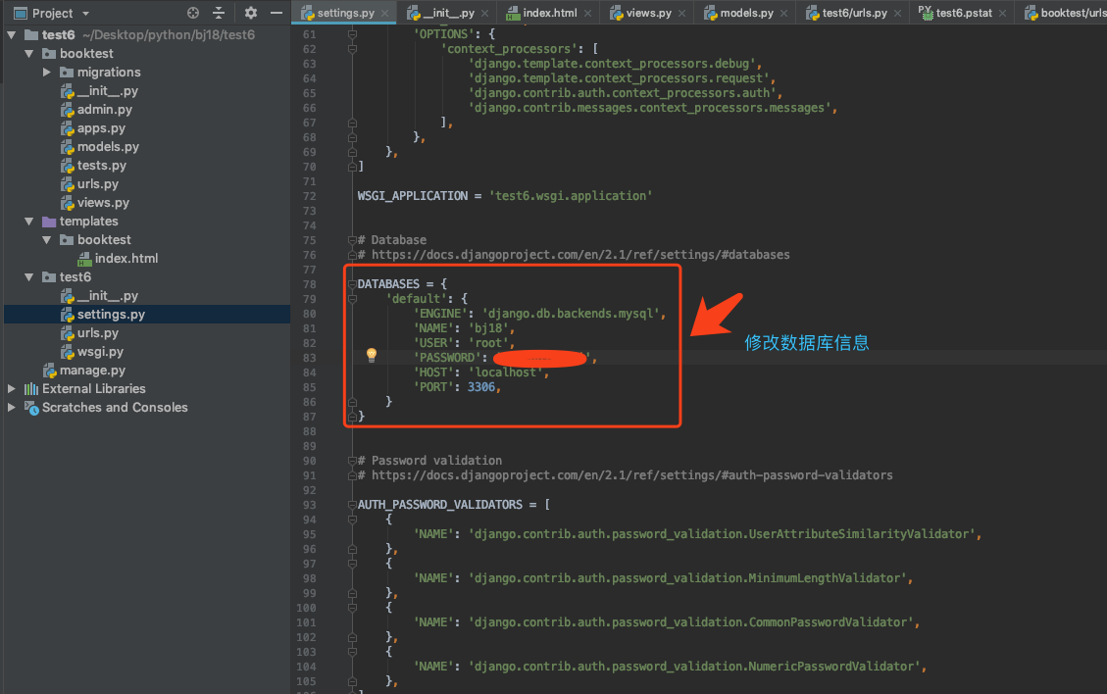Open models.py in the project tree
Viewport: 1107px width, 694px height.
click(108, 147)
